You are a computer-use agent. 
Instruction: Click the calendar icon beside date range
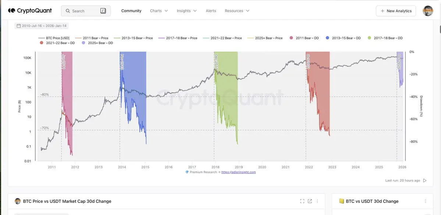point(18,26)
